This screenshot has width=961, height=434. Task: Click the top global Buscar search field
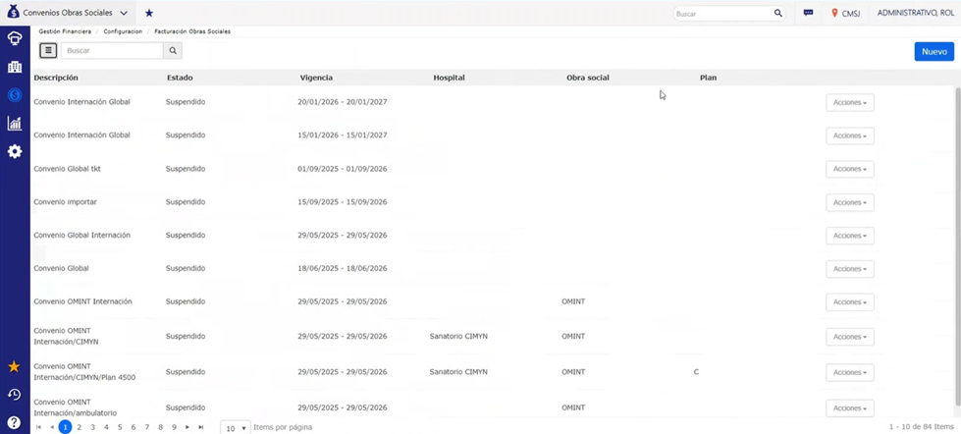(x=722, y=13)
